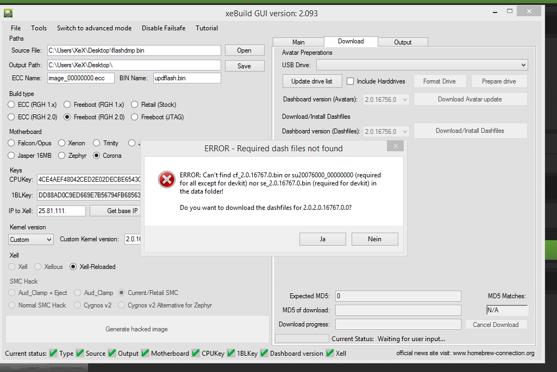Viewport: 557px width, 372px height.
Task: Click the 1BLKey status checkmark icon
Action: coord(230,353)
